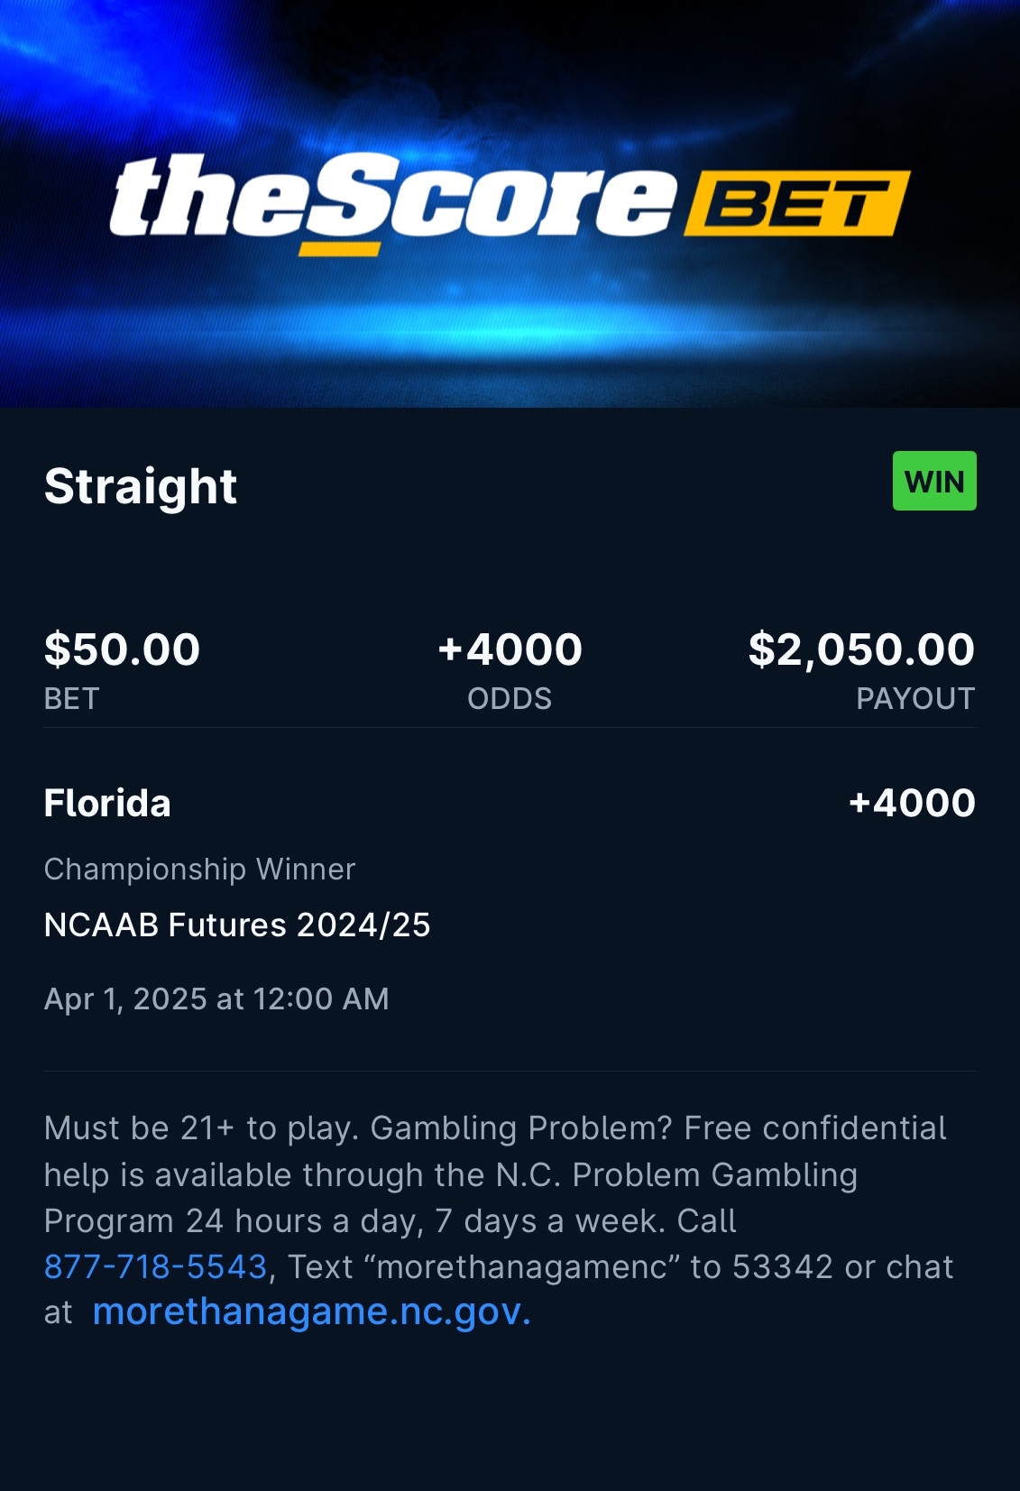Click the $2,050.00 payout amount
This screenshot has height=1491, width=1020.
coord(861,649)
